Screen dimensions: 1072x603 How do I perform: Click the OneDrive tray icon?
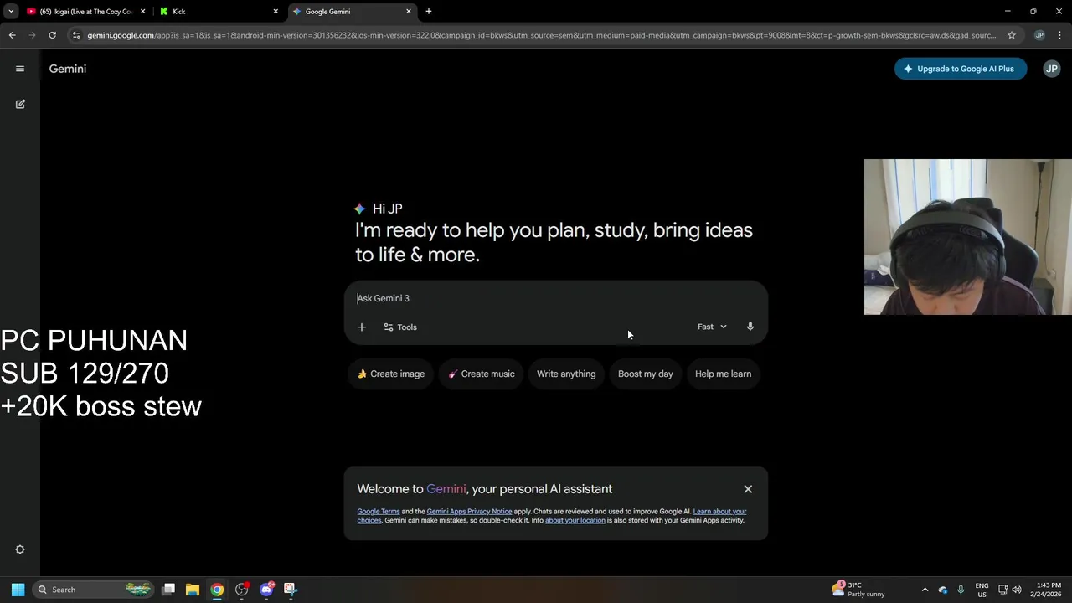(x=943, y=590)
